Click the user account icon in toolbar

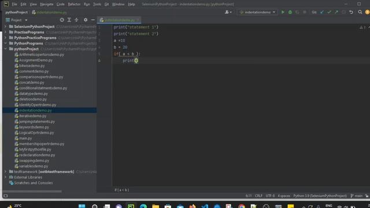[228, 12]
